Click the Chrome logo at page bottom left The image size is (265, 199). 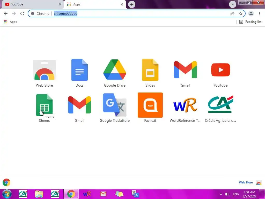[x=6, y=182]
